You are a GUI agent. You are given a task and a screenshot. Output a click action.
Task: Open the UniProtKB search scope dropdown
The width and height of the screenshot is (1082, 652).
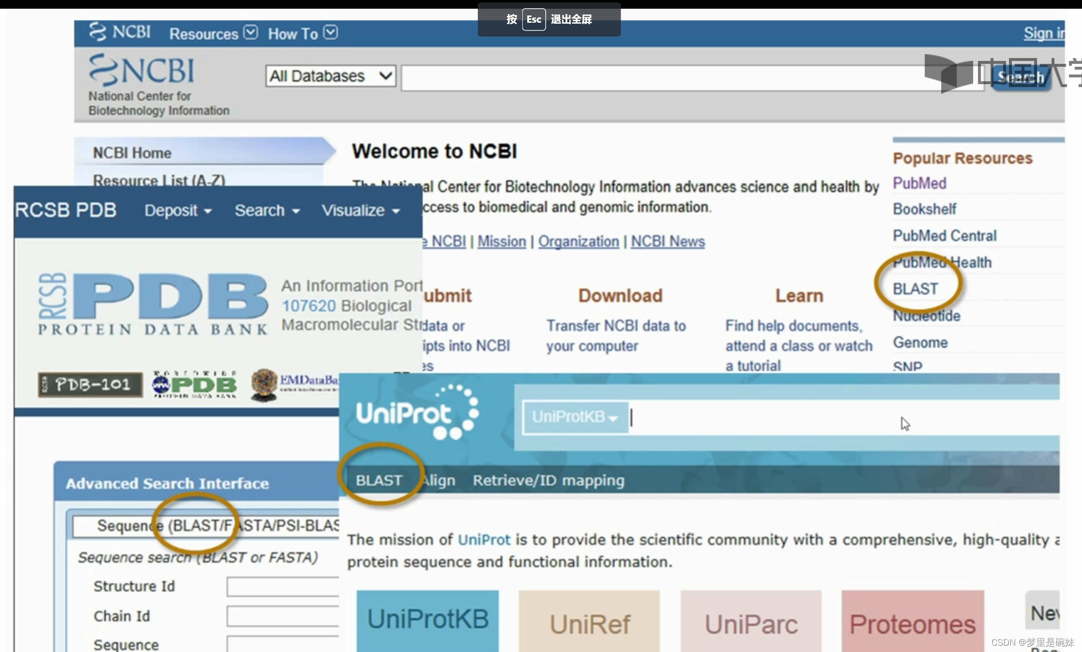575,417
